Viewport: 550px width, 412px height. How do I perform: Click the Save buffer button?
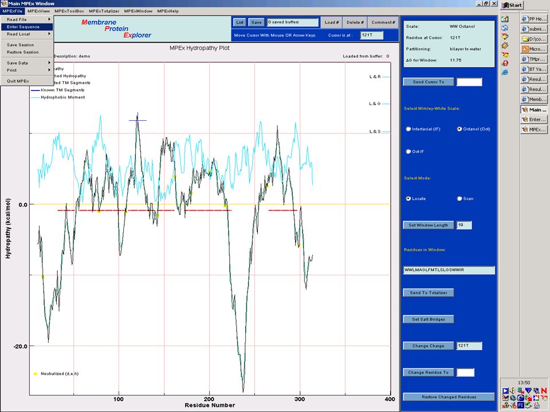[x=257, y=22]
